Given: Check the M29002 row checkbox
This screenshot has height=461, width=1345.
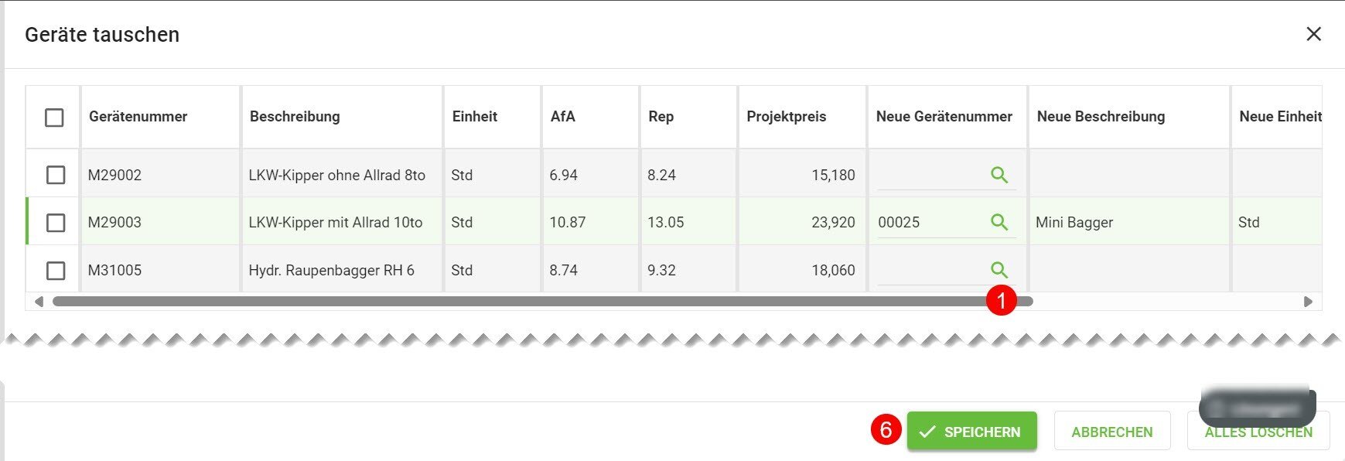Looking at the screenshot, I should tap(56, 175).
